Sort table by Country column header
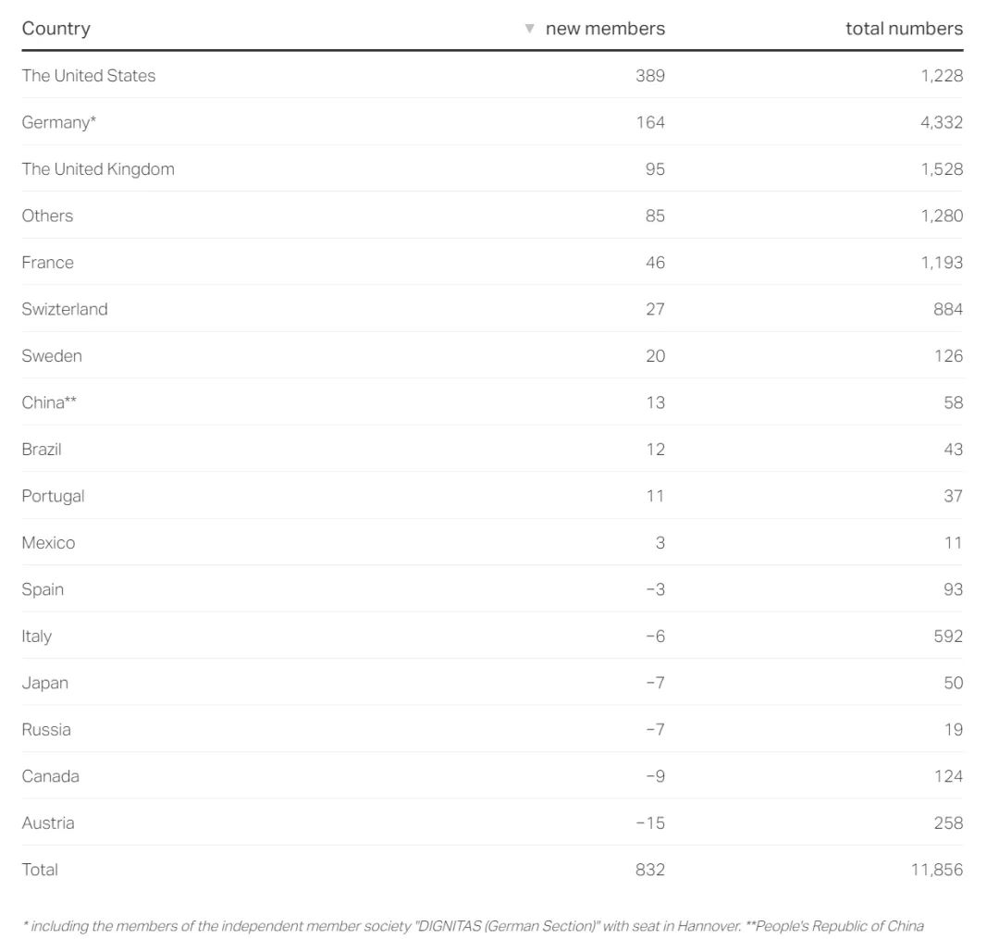The image size is (999, 939). (56, 29)
